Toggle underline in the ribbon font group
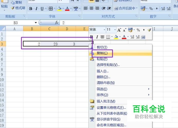The height and width of the screenshot is (128, 178). 42,8
